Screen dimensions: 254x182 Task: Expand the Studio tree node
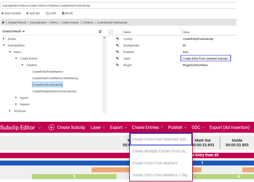click(4, 39)
